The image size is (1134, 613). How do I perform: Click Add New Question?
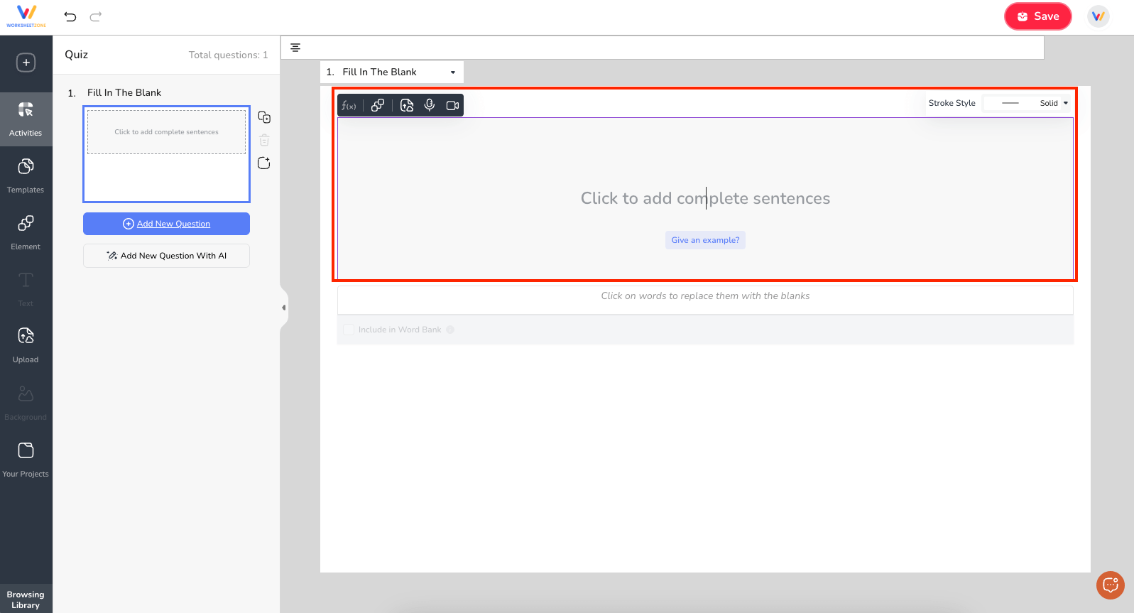point(167,224)
